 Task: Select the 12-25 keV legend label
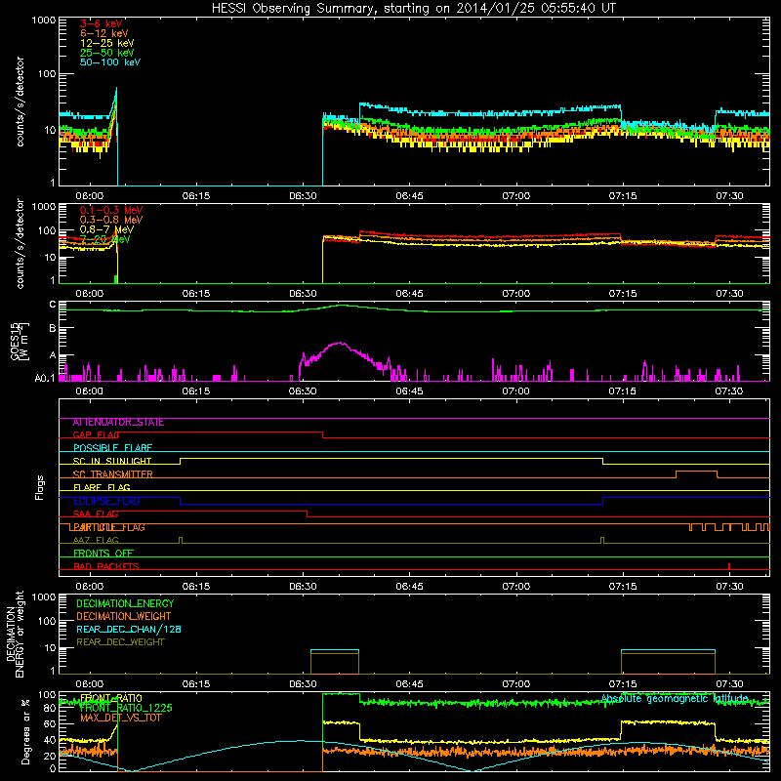click(107, 43)
